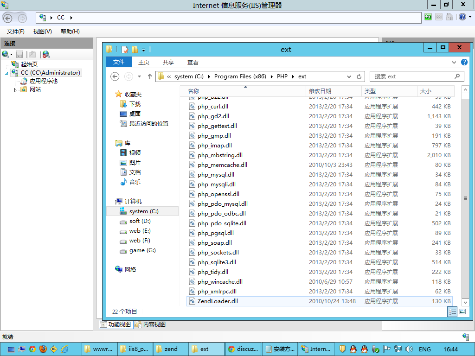The image size is (475, 356).
Task: Click the new folder icon in title bar
Action: point(135,49)
